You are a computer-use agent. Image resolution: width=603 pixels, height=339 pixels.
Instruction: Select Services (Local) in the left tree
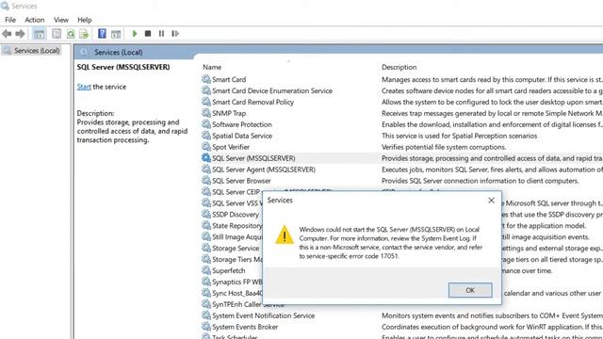[37, 50]
